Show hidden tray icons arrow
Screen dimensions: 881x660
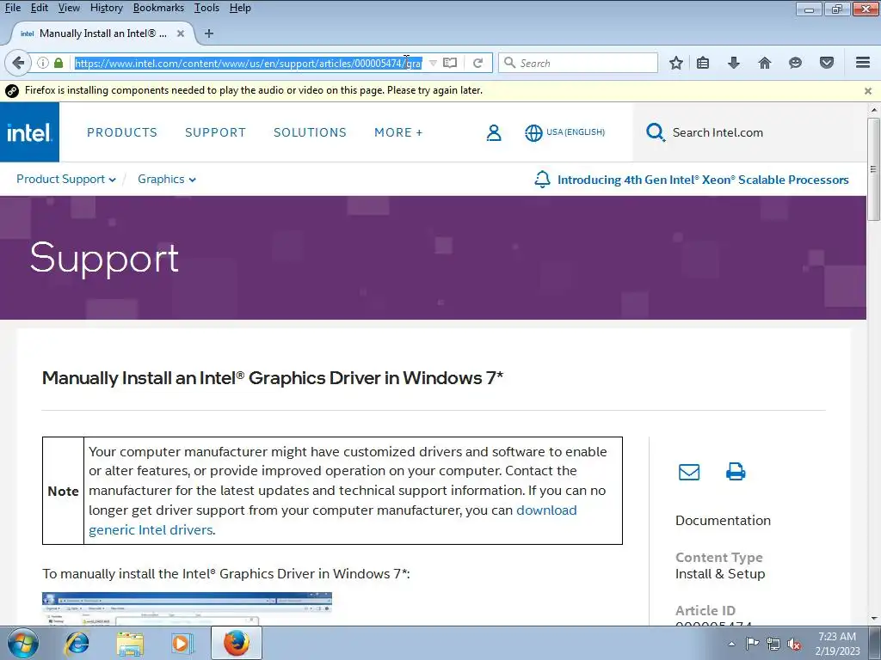click(731, 644)
